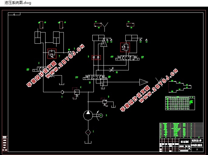The width and height of the screenshot is (208, 155).
Task: Click the second cylinder from the left
Action: 56,37
